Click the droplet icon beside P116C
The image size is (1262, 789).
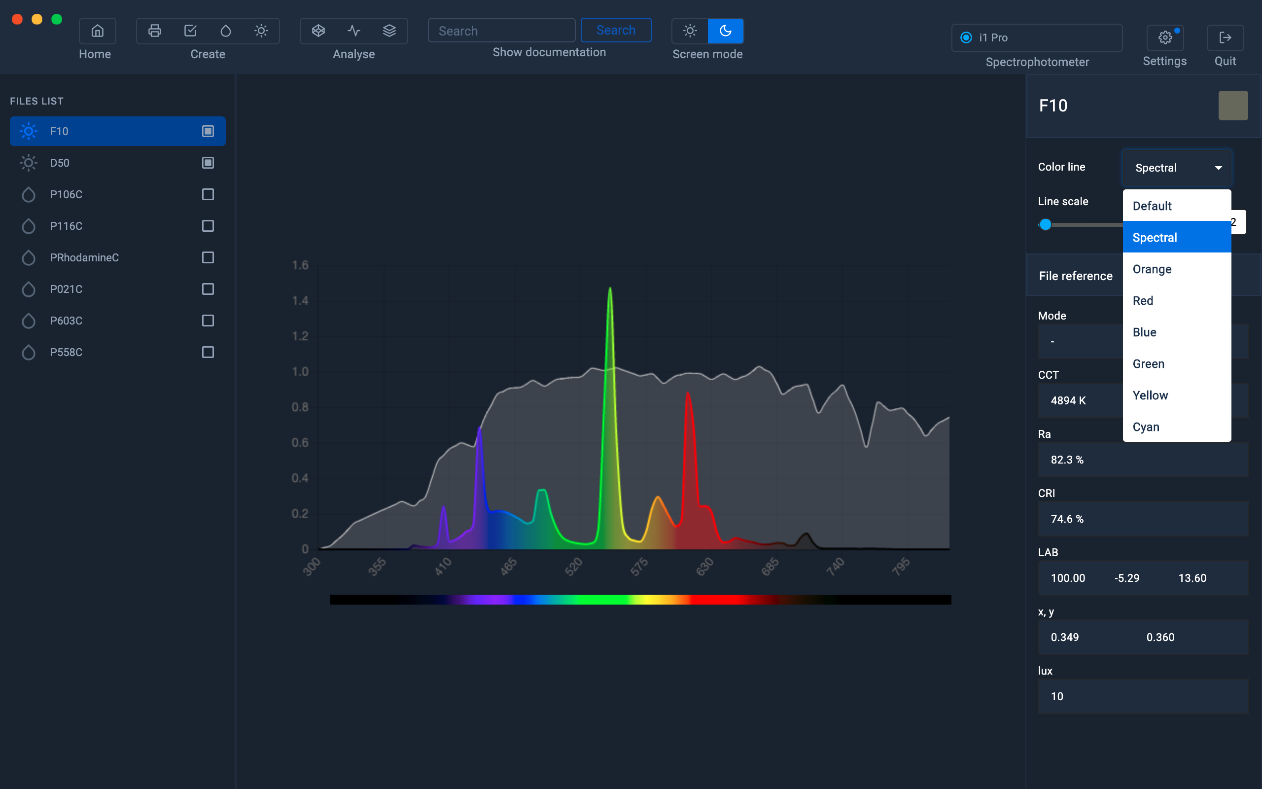(29, 226)
